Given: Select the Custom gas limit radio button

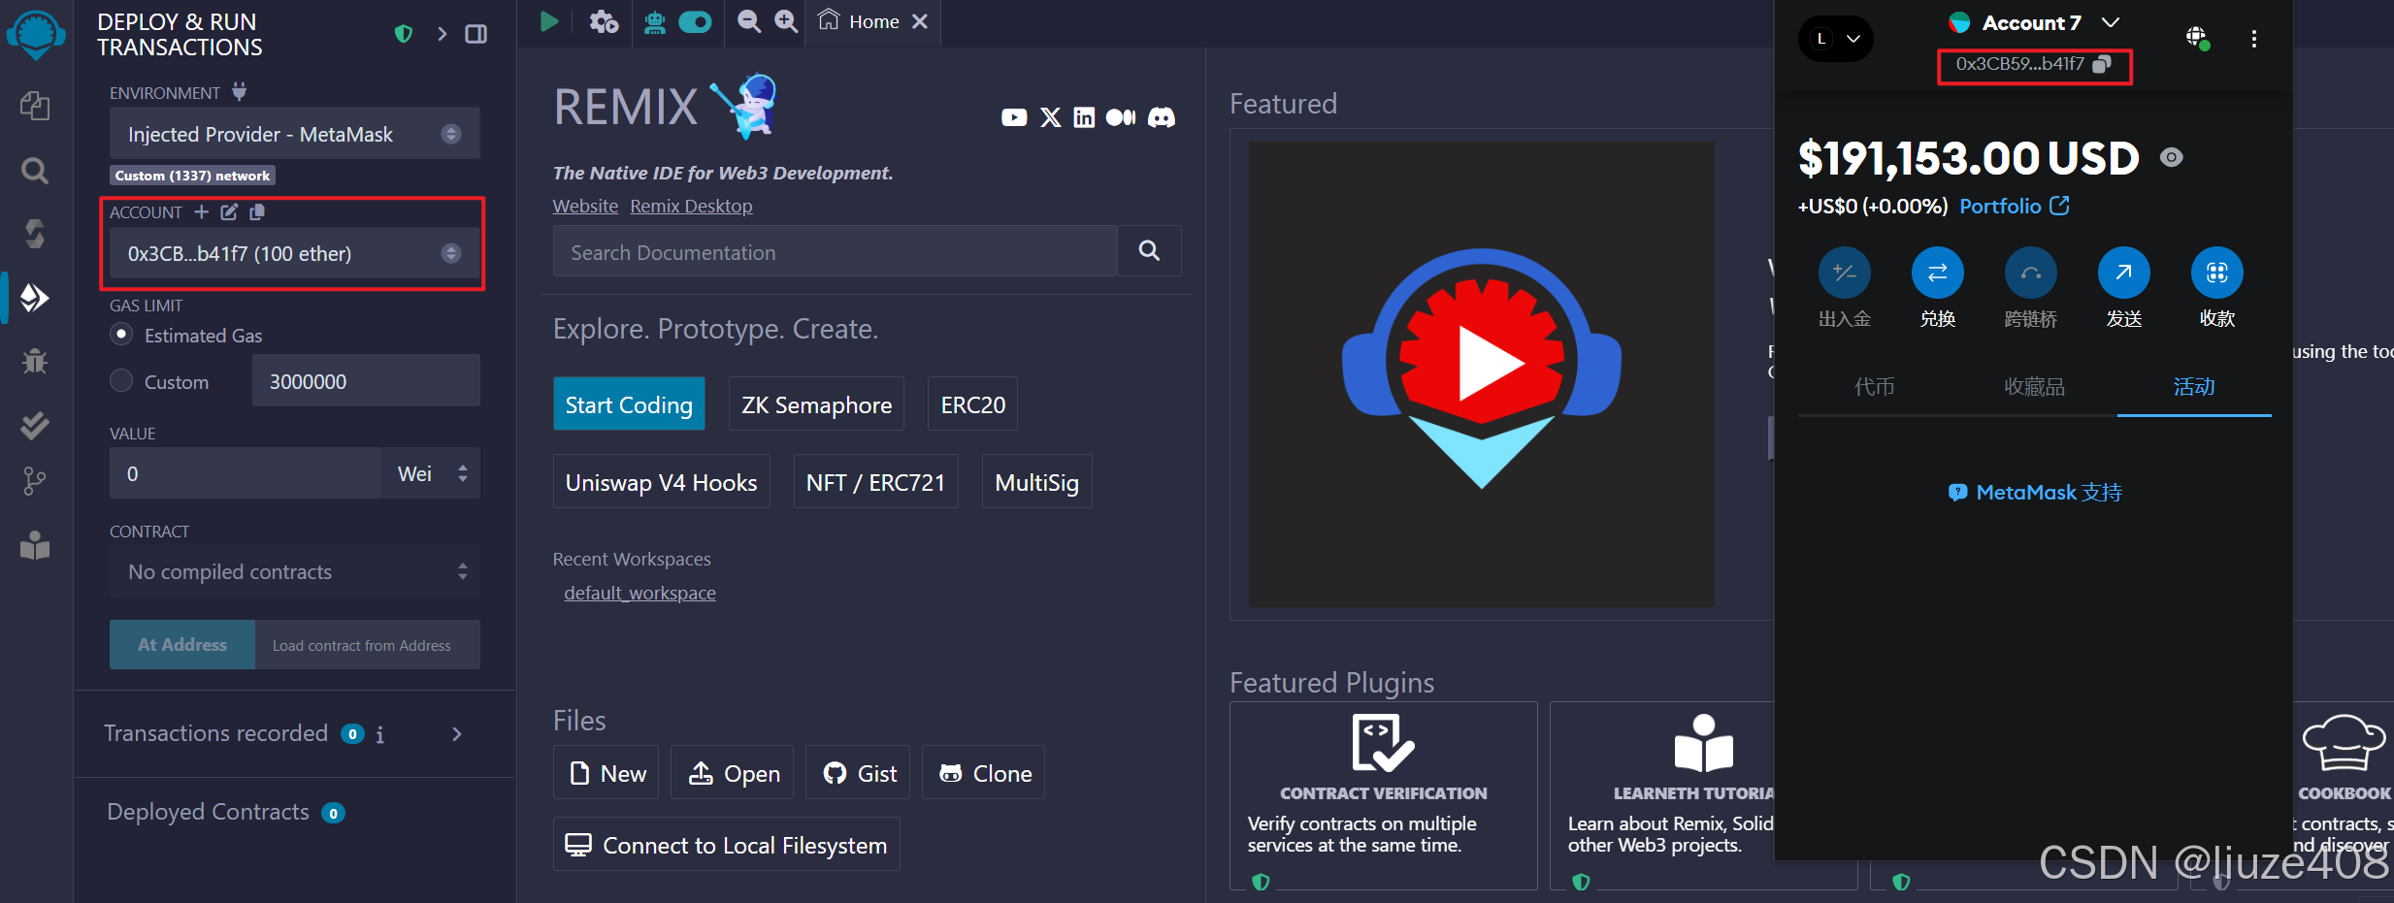Looking at the screenshot, I should pyautogui.click(x=121, y=380).
